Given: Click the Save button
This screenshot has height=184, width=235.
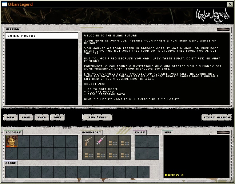Looking at the screenshot, I should 42,118.
